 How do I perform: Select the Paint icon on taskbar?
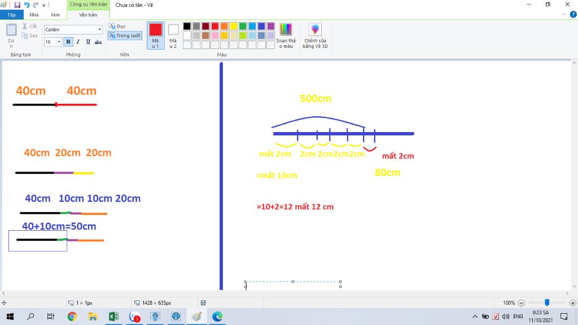pos(196,317)
